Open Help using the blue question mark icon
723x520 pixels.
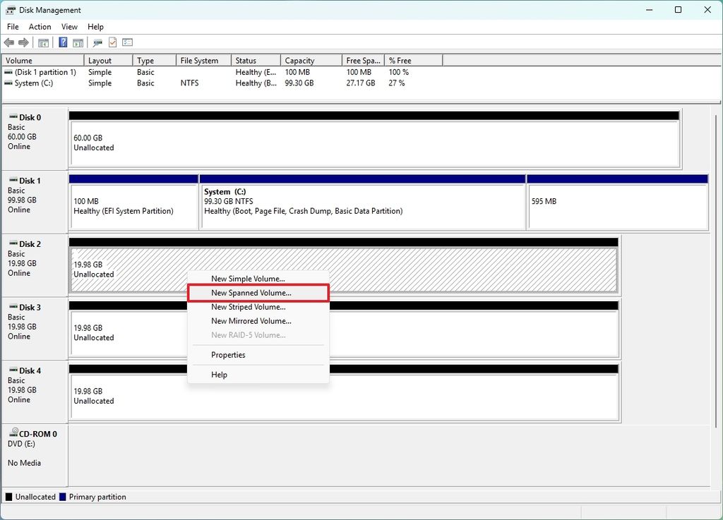click(x=62, y=42)
